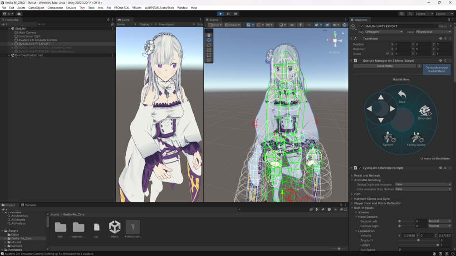Select the Rect tool in Scene toolbar

209,55
